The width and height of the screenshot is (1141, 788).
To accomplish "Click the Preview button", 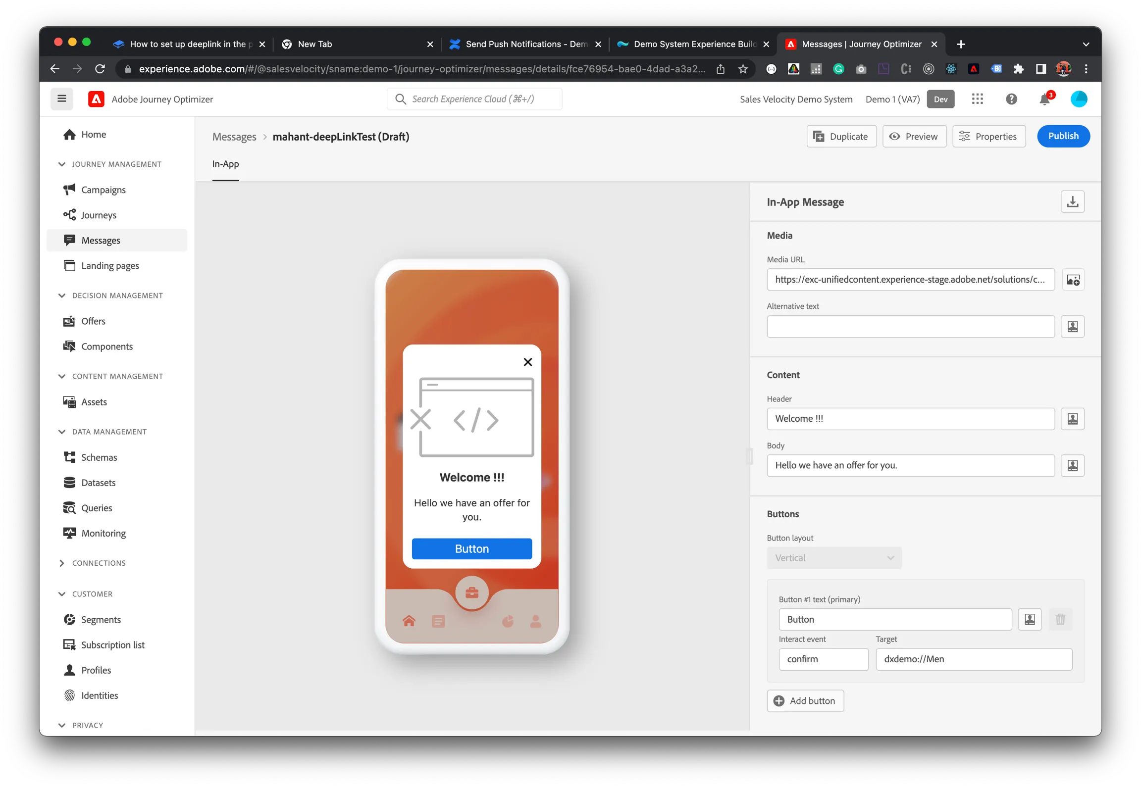I will 914,136.
